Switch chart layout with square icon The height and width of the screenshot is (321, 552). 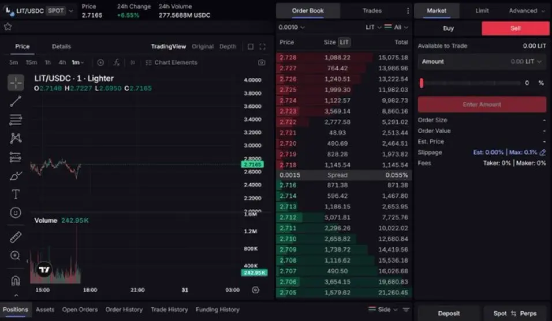coord(251,46)
